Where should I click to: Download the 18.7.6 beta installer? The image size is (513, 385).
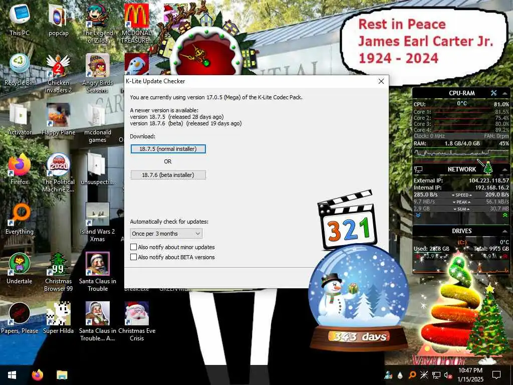point(168,175)
